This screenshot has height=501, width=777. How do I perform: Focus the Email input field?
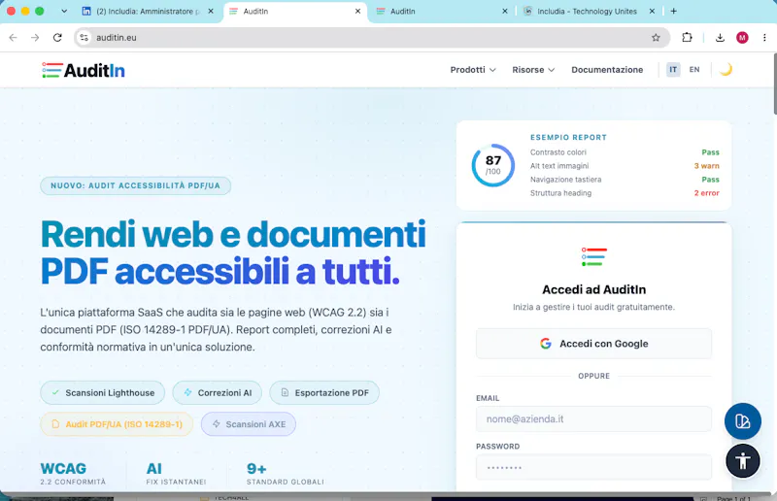[x=593, y=418]
